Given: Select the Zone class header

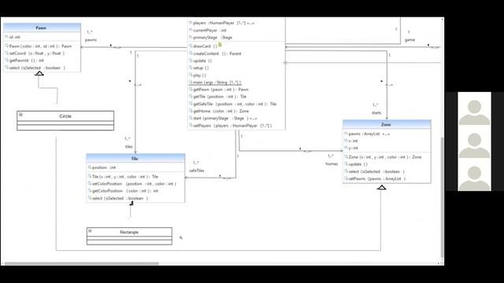Looking at the screenshot, I should point(387,124).
